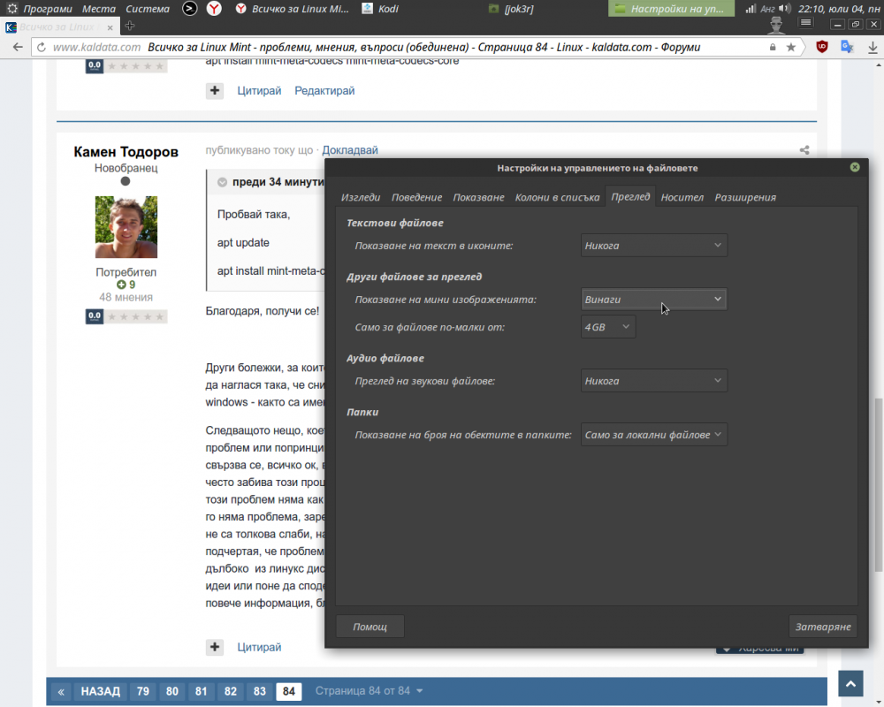Click the page vertical scrollbar thumb
Screen dimensions: 884x707
(x=879, y=485)
